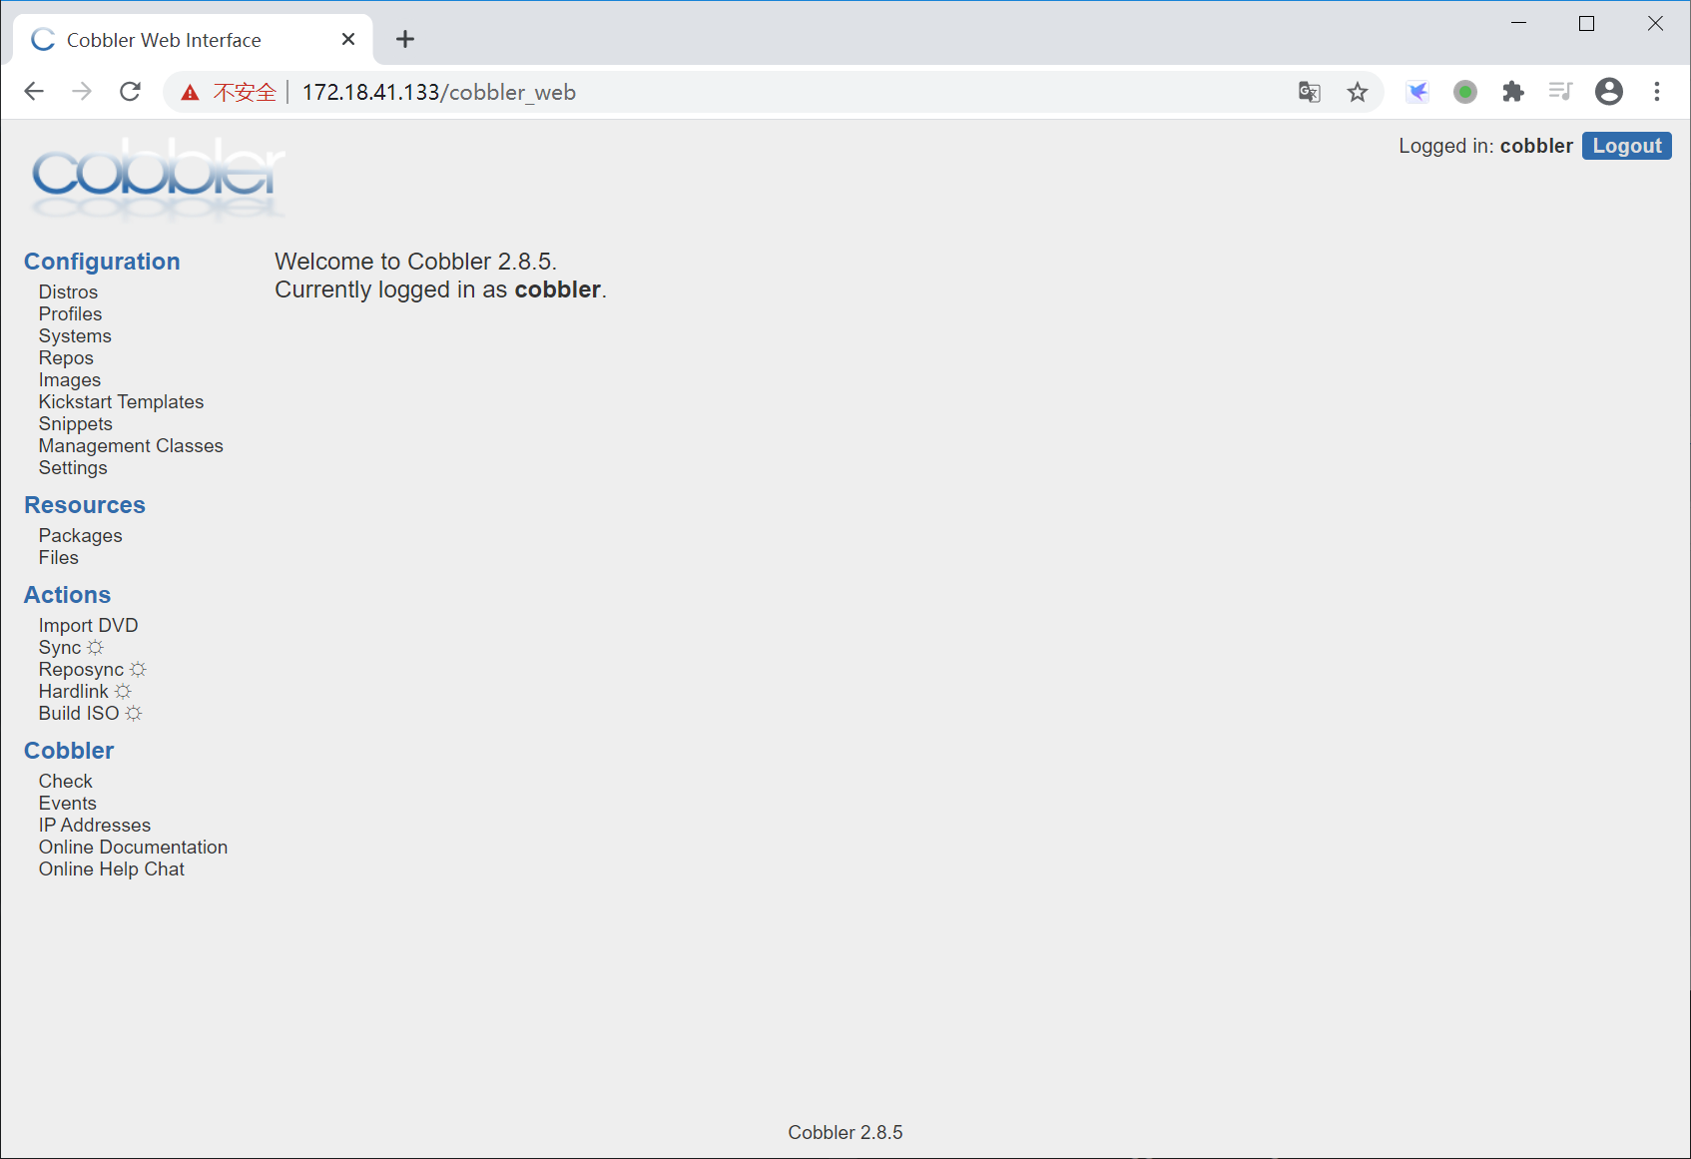Go to the Systems list
This screenshot has width=1691, height=1159.
pyautogui.click(x=76, y=336)
